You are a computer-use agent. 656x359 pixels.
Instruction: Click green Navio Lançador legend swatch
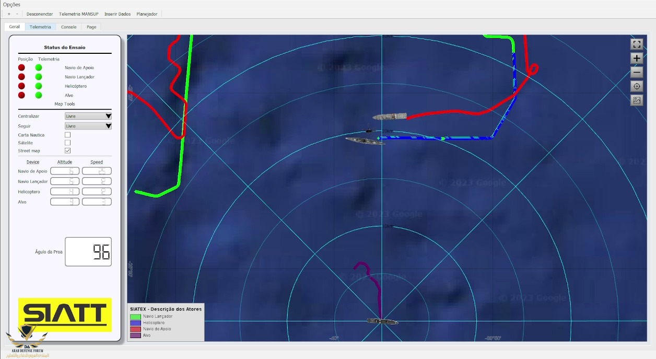(135, 316)
